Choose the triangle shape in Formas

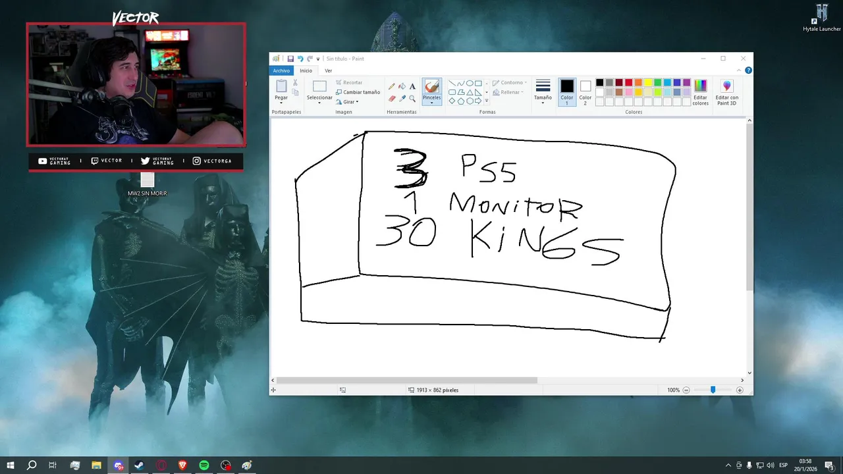[470, 92]
